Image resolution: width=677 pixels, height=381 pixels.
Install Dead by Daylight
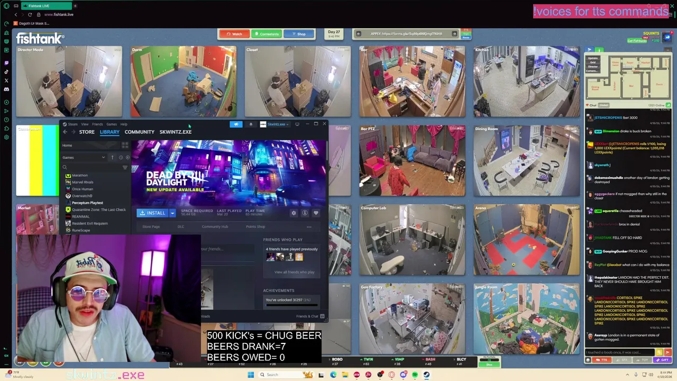pos(152,213)
